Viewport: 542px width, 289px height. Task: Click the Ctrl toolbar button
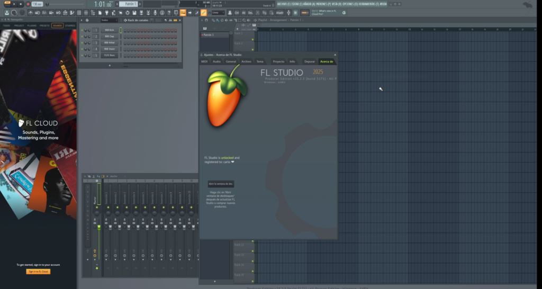point(237,13)
